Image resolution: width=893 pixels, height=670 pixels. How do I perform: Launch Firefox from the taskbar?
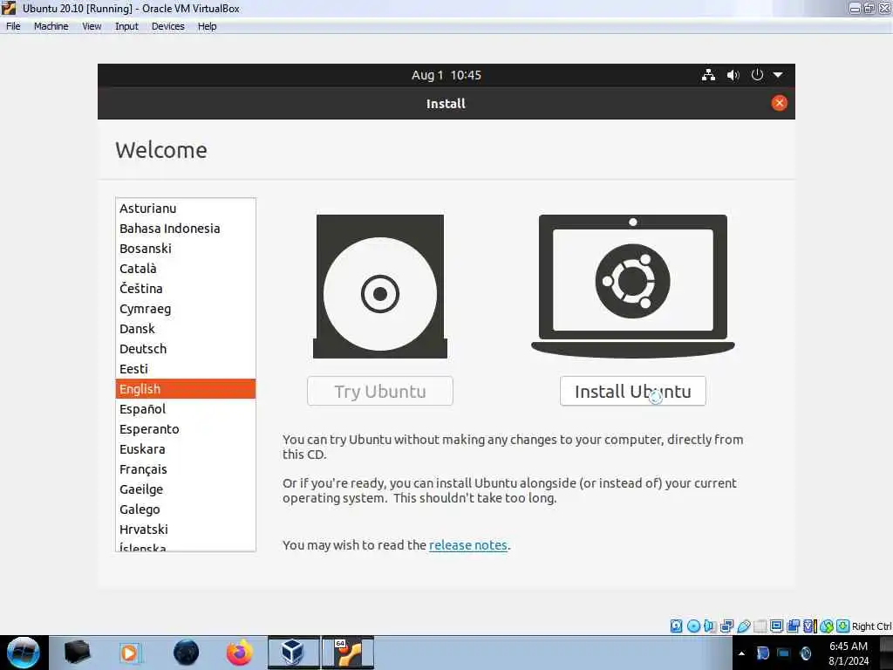[x=239, y=653]
